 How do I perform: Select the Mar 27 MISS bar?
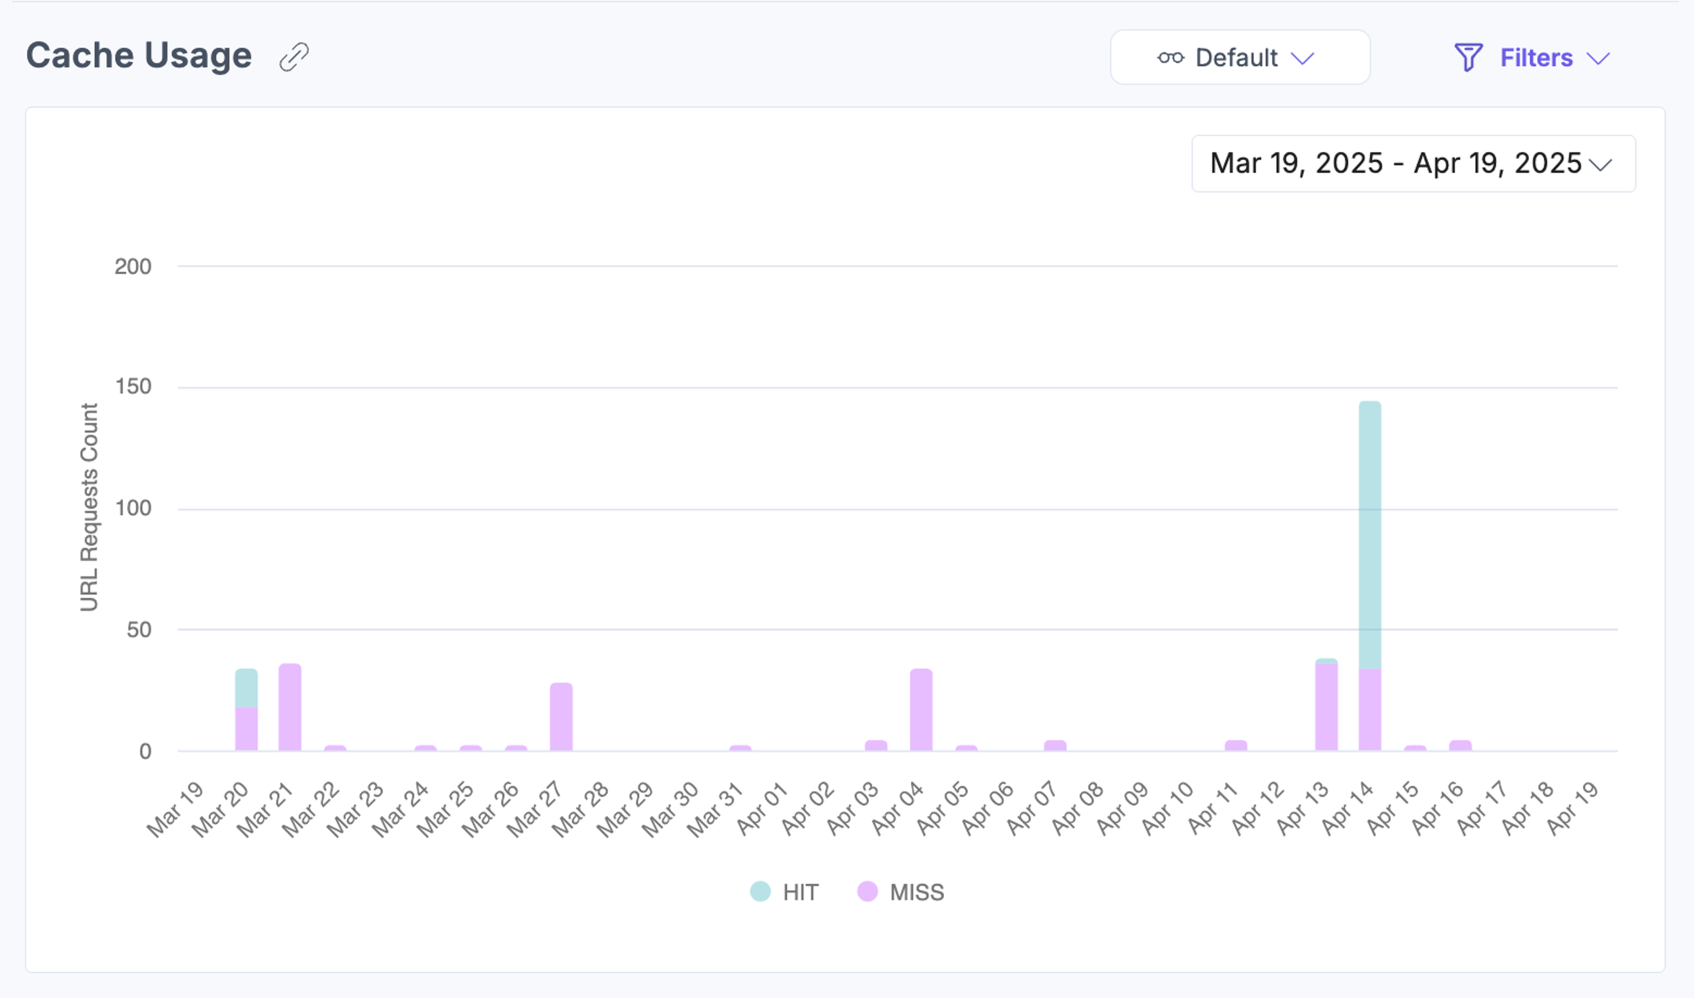[561, 717]
